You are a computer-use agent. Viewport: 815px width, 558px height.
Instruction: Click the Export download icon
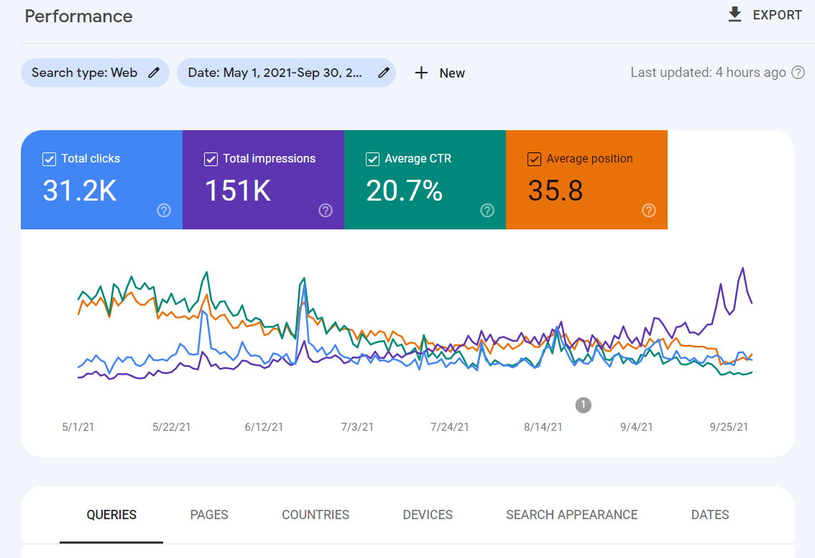[735, 15]
